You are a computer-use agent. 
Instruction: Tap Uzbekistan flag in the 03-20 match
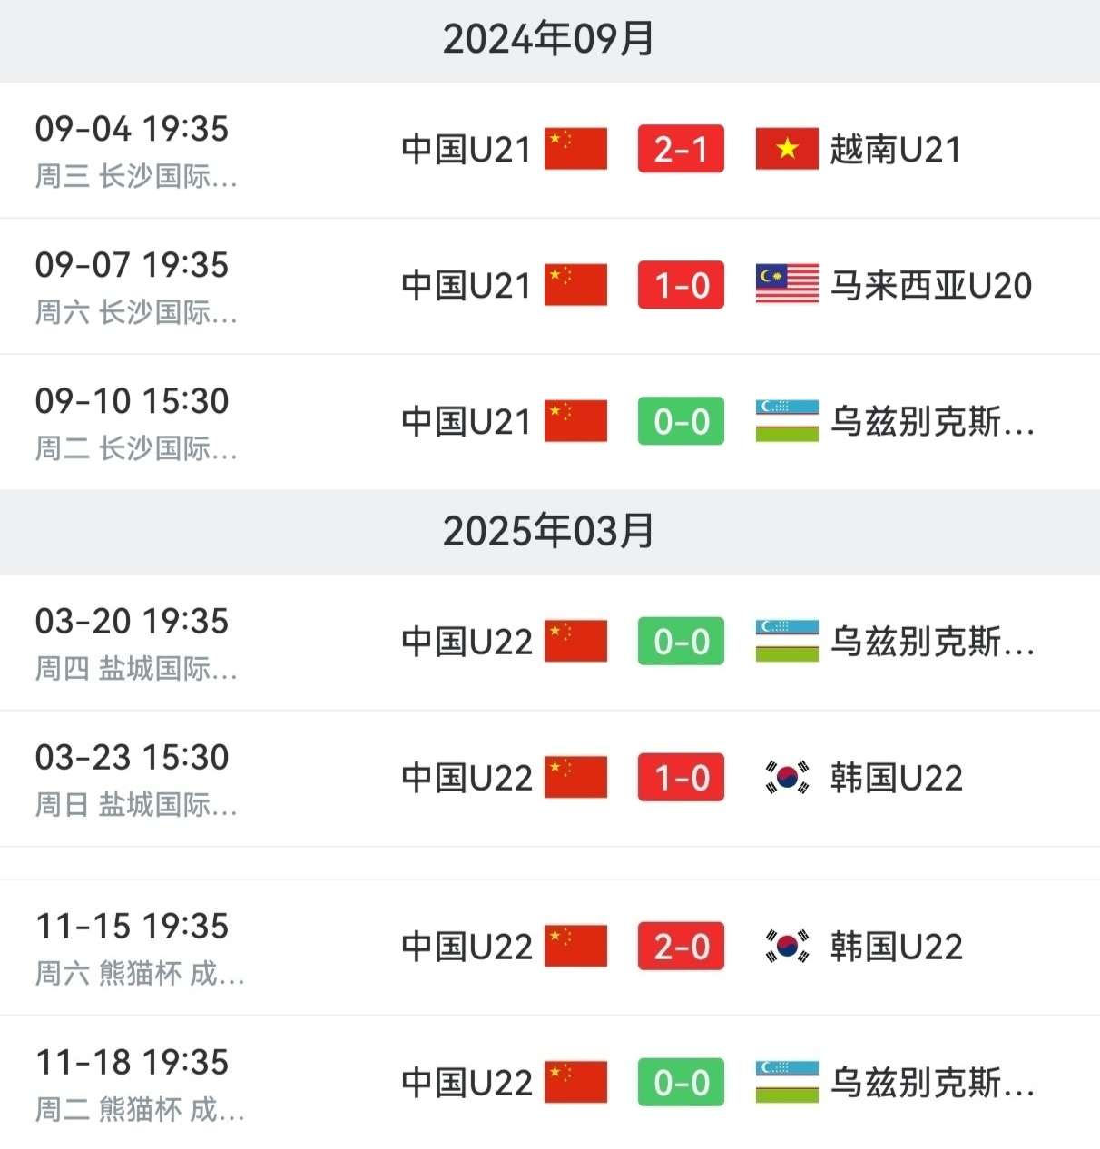[x=787, y=642]
